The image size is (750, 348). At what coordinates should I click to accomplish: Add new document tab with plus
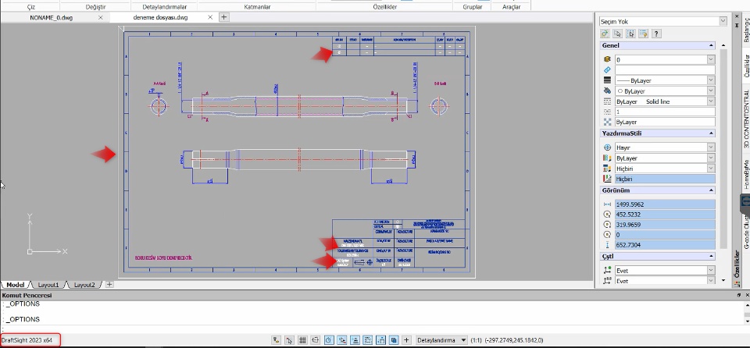[x=224, y=17]
